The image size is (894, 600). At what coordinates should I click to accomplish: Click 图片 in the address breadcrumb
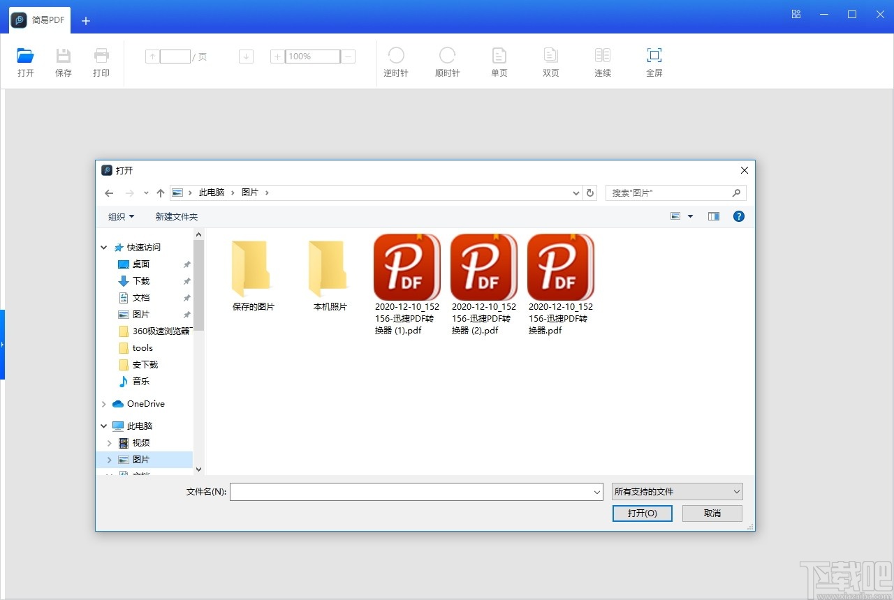[x=249, y=193]
